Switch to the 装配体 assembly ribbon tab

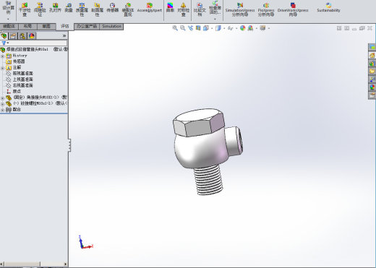pos(9,26)
